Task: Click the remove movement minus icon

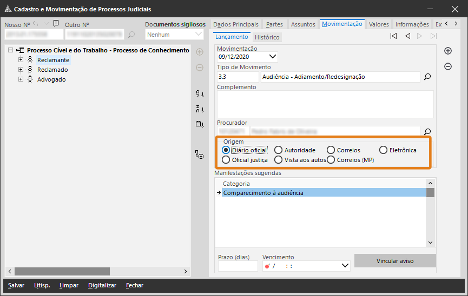Action: click(x=448, y=66)
